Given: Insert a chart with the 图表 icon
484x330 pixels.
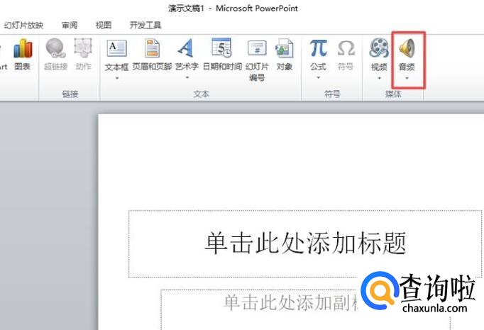Looking at the screenshot, I should click(x=23, y=48).
